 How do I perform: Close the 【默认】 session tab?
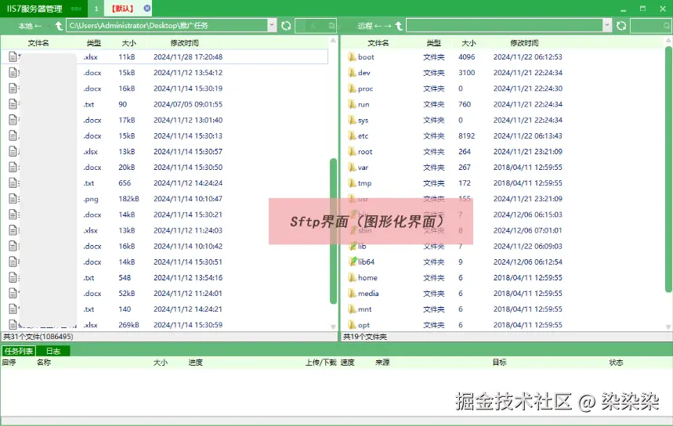click(x=147, y=8)
